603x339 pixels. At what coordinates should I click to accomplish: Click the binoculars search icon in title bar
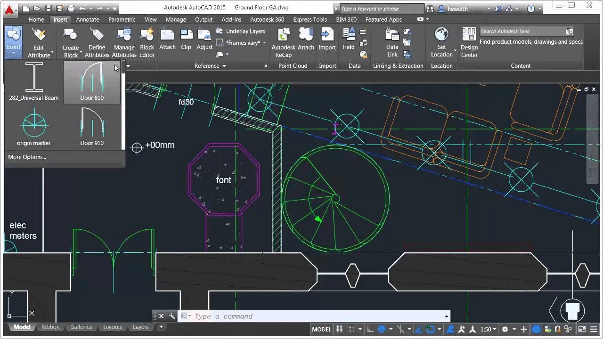431,8
